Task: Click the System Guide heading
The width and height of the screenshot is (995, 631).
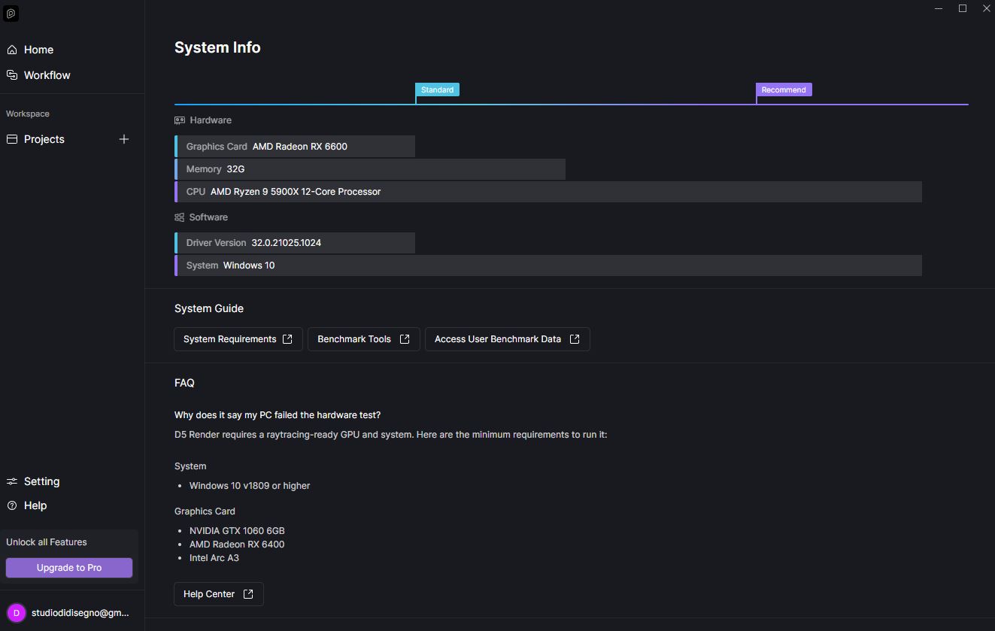Action: point(209,308)
